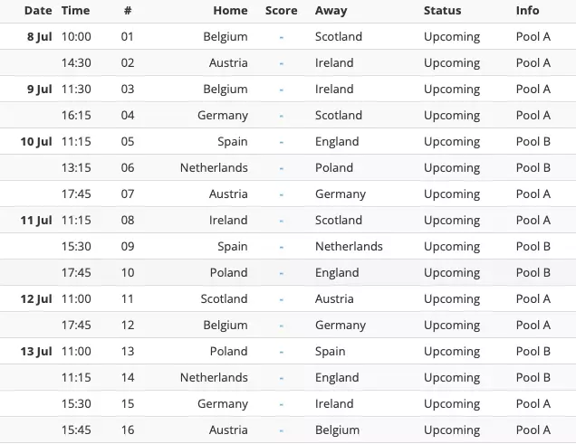Select Germany in match 04 home
This screenshot has width=576, height=444.
(223, 116)
